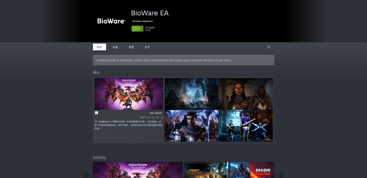Open the tavern combat group screenshot
This screenshot has width=367, height=178.
246,126
